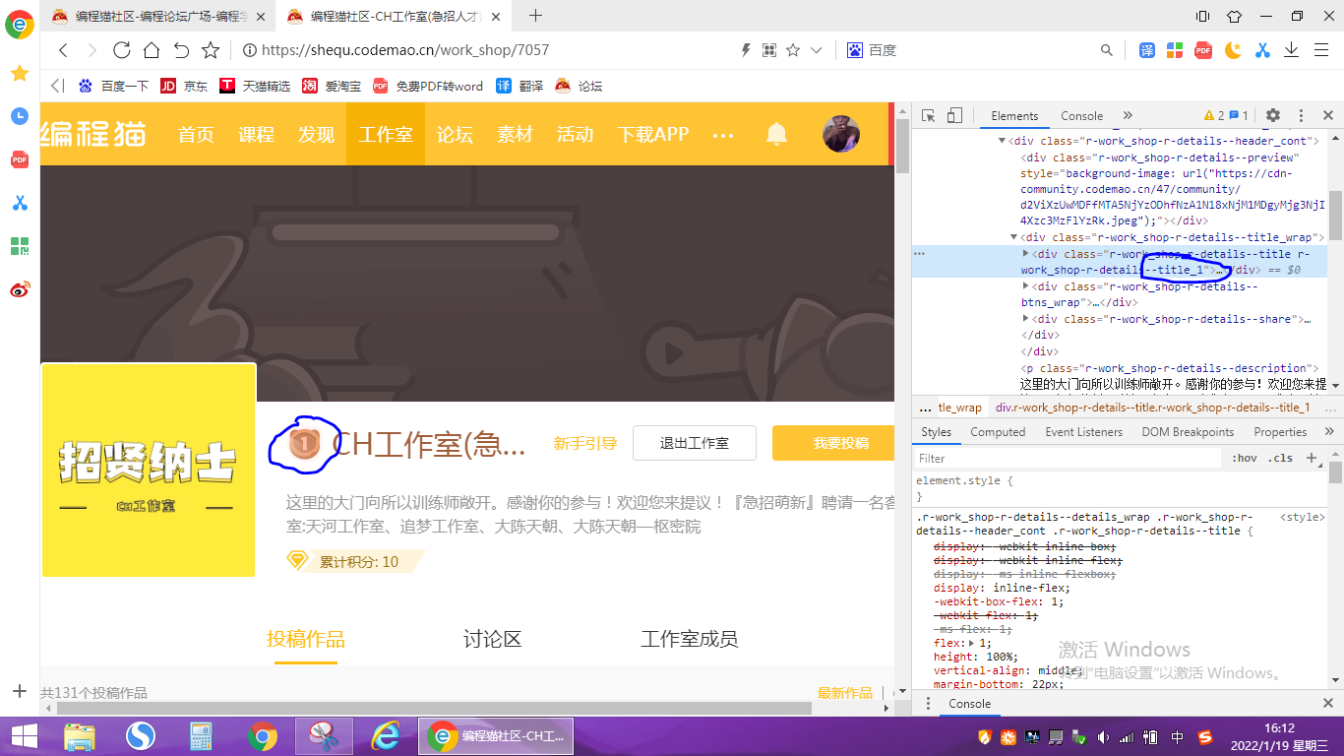
Task: Open the four-color grid extension icon
Action: [x=1175, y=50]
